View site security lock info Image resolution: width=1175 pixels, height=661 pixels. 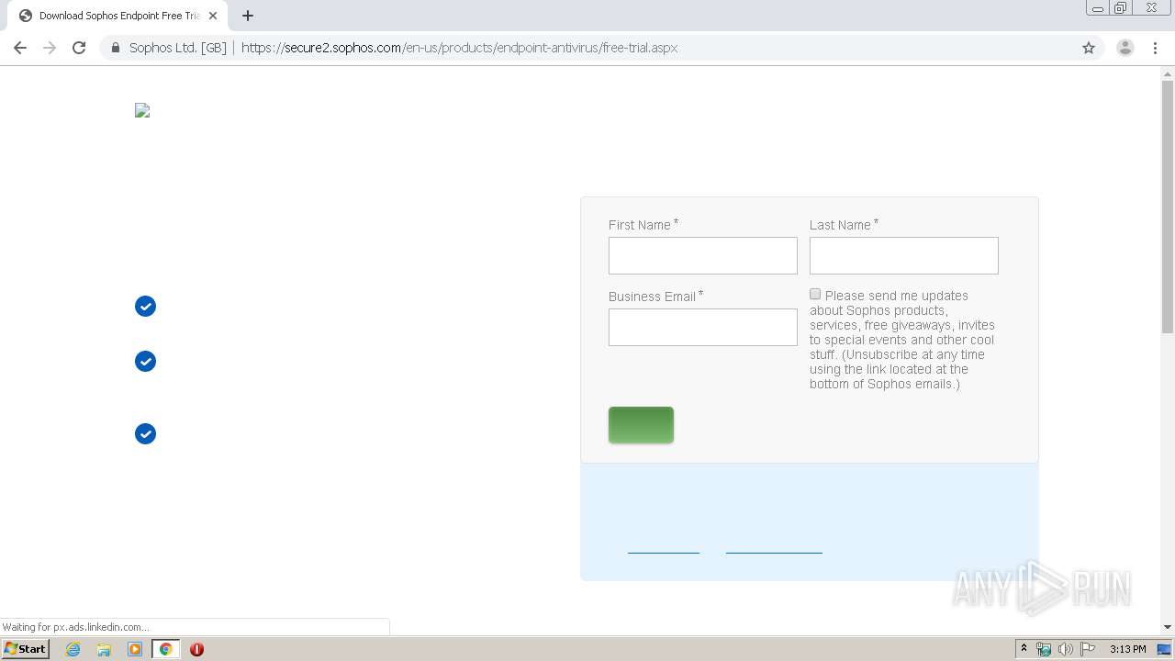116,48
